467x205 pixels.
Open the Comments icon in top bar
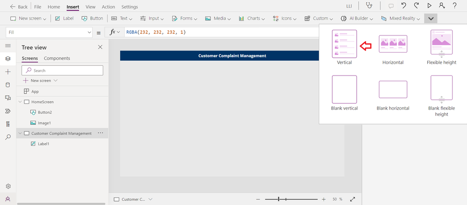point(391,6)
